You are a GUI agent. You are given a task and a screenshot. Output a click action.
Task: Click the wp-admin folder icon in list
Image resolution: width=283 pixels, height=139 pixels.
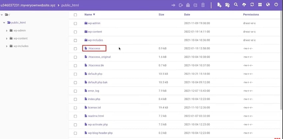point(86,23)
